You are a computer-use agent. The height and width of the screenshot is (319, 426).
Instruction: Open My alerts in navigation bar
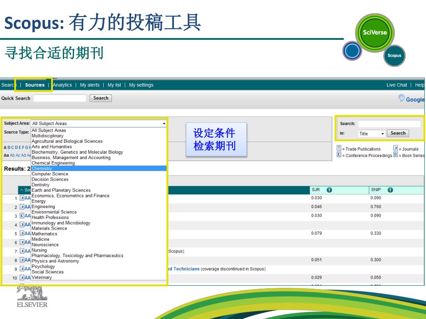click(90, 85)
